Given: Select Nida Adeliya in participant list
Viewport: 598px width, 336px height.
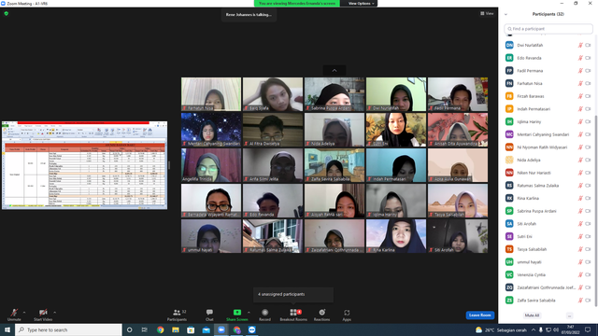Looking at the screenshot, I should pyautogui.click(x=548, y=160).
